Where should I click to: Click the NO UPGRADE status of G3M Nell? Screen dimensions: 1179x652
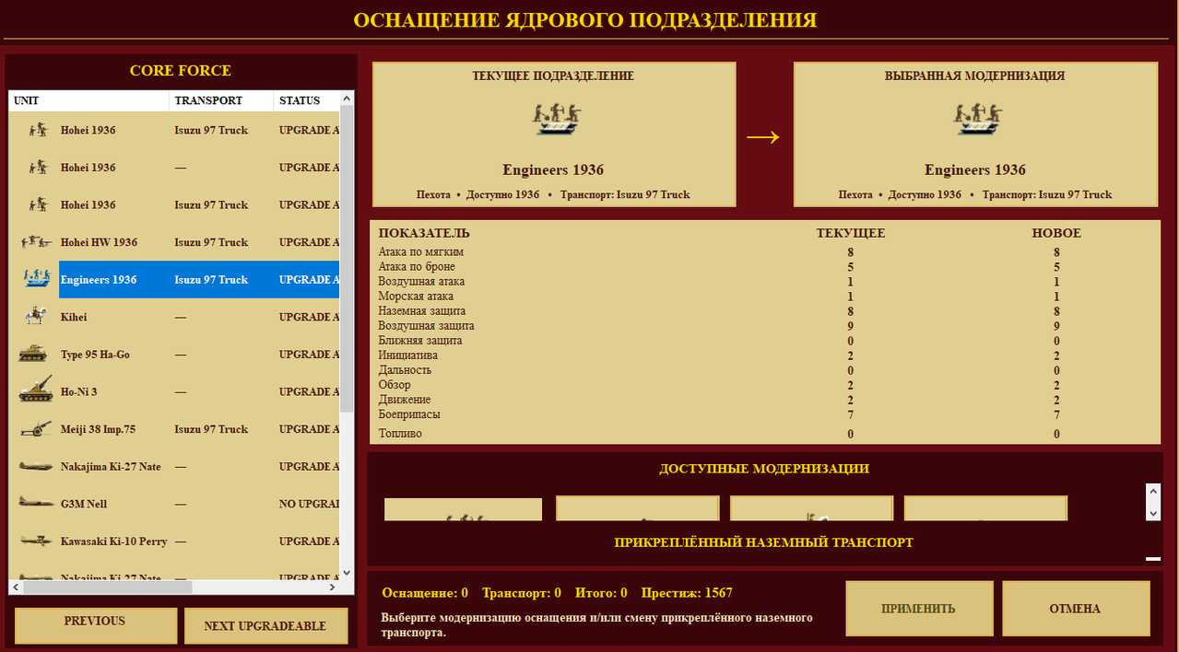pos(309,504)
